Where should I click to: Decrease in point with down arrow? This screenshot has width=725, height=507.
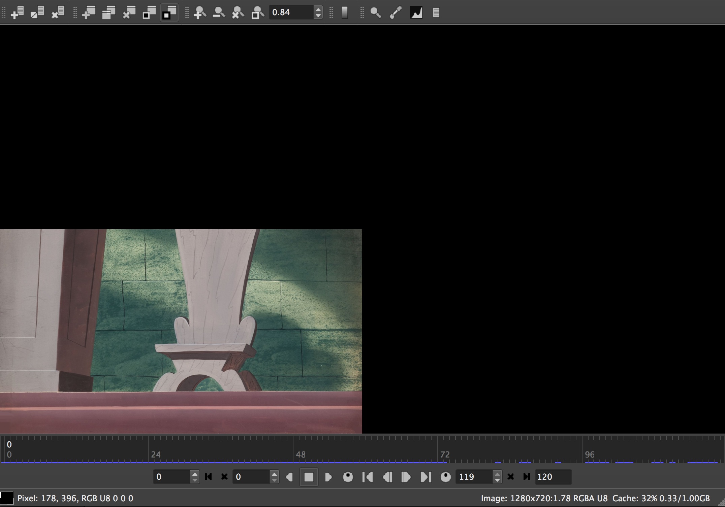(274, 480)
